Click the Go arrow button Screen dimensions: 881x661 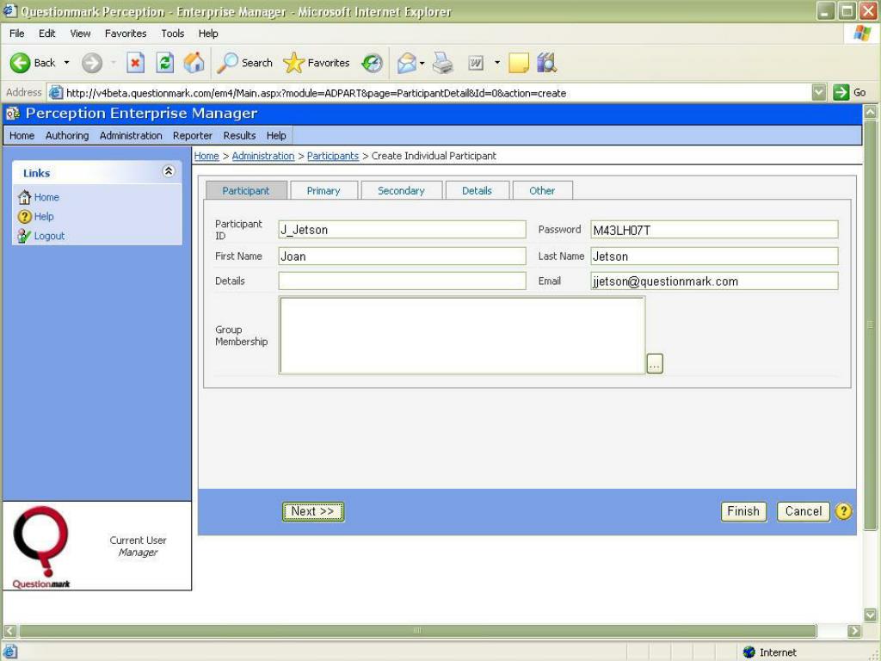tap(841, 92)
